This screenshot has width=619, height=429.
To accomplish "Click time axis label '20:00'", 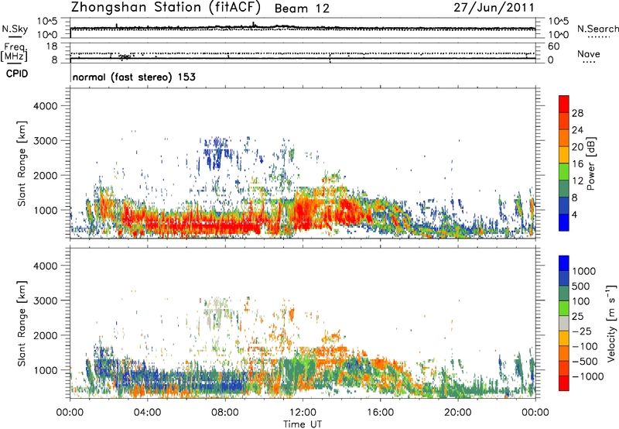I will [457, 413].
